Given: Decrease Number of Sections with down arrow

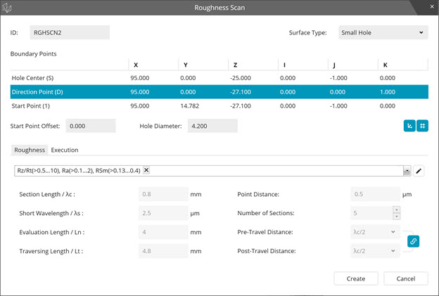Looking at the screenshot, I should coord(395,215).
